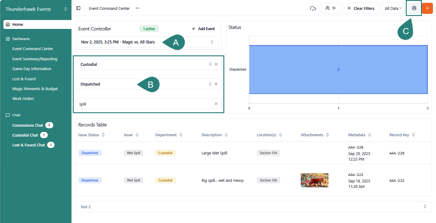
Task: Go to Lost & Found dashboard
Action: 24,79
